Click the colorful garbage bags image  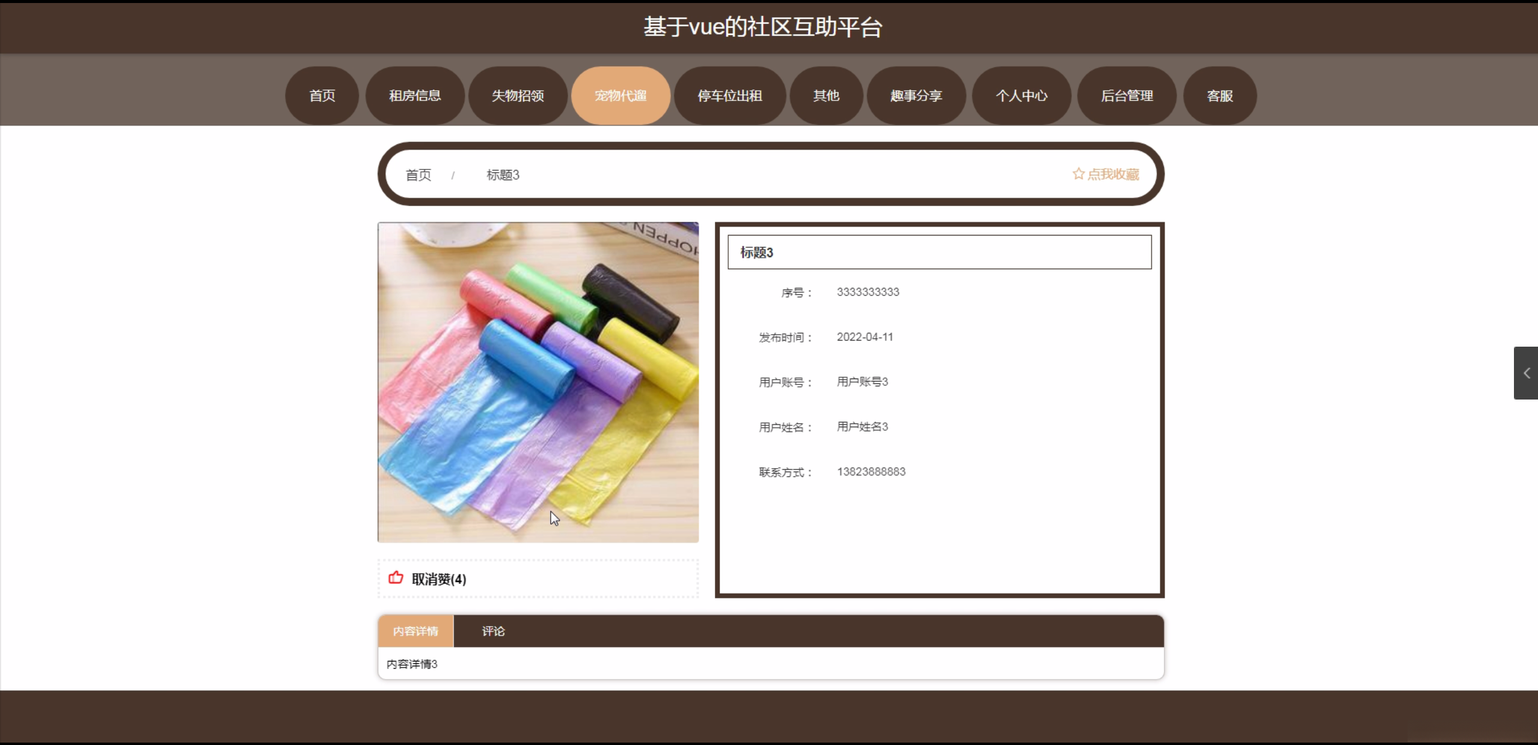538,382
